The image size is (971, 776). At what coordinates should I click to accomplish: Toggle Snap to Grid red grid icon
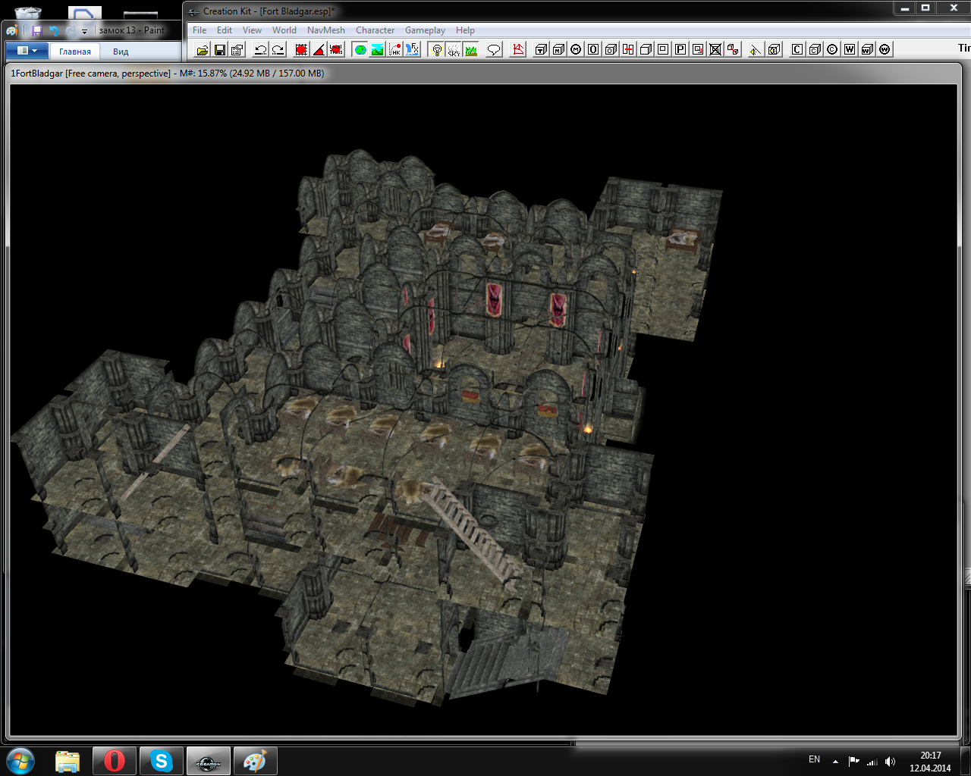click(x=301, y=49)
